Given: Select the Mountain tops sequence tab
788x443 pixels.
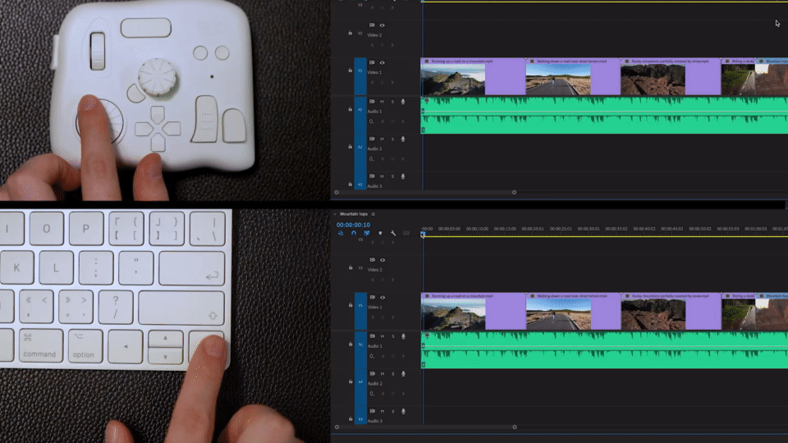Looking at the screenshot, I should tap(354, 214).
